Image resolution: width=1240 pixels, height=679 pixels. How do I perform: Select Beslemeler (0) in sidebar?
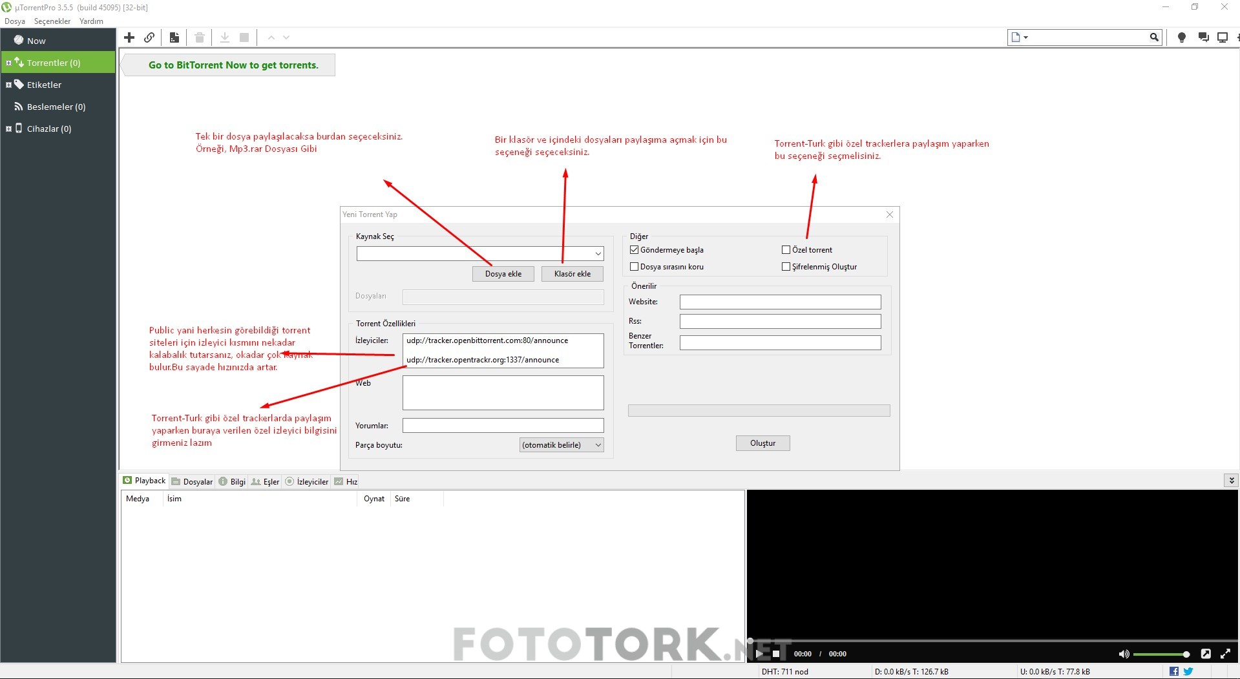point(58,107)
